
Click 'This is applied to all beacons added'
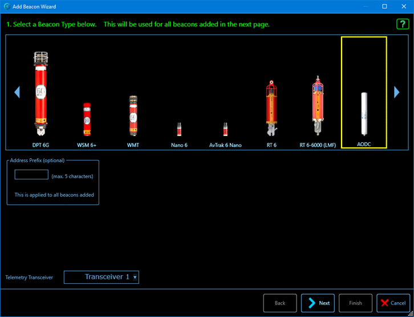54,195
